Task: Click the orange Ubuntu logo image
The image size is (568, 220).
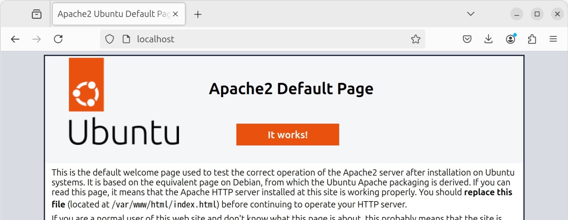Action: pos(86,85)
